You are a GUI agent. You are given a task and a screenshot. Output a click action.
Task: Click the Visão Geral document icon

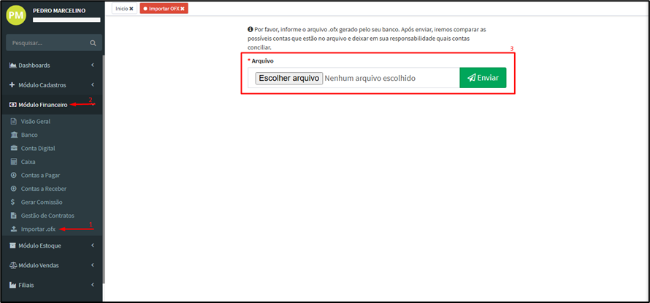[13, 121]
